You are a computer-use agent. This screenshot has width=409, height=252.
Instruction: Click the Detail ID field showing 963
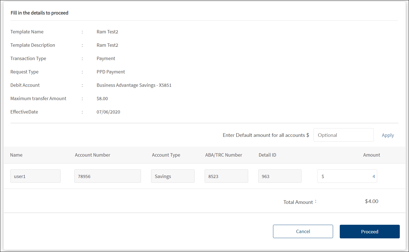pos(279,176)
